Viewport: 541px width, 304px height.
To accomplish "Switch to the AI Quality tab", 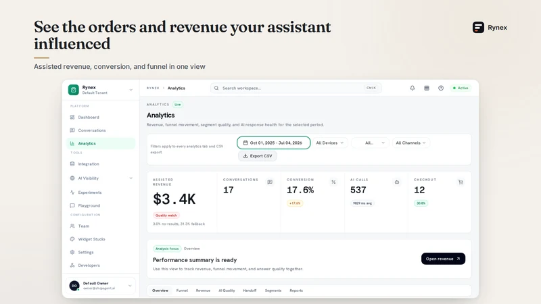I will coord(227,290).
